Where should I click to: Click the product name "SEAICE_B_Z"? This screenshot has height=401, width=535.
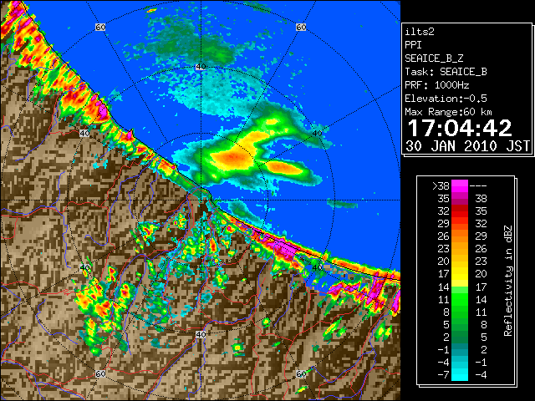tap(434, 58)
